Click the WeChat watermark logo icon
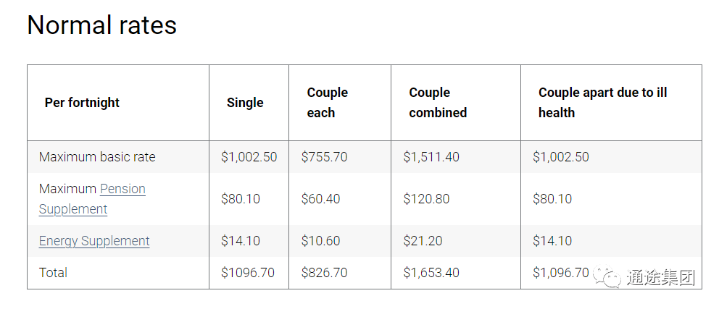Image resolution: width=719 pixels, height=309 pixels. point(607,276)
